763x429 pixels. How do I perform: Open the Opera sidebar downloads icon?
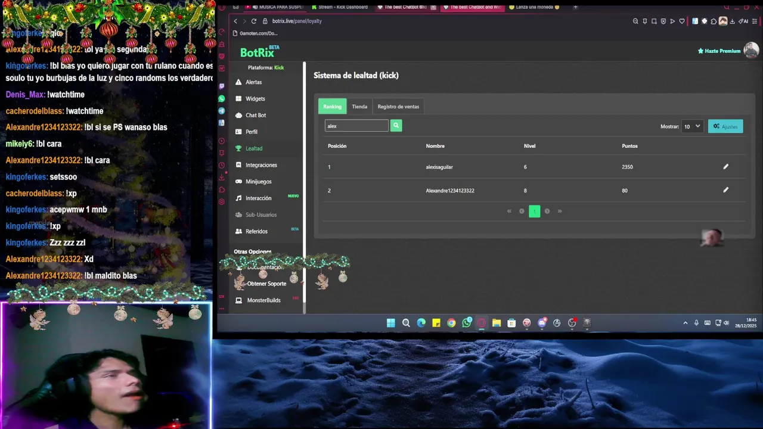point(222,178)
